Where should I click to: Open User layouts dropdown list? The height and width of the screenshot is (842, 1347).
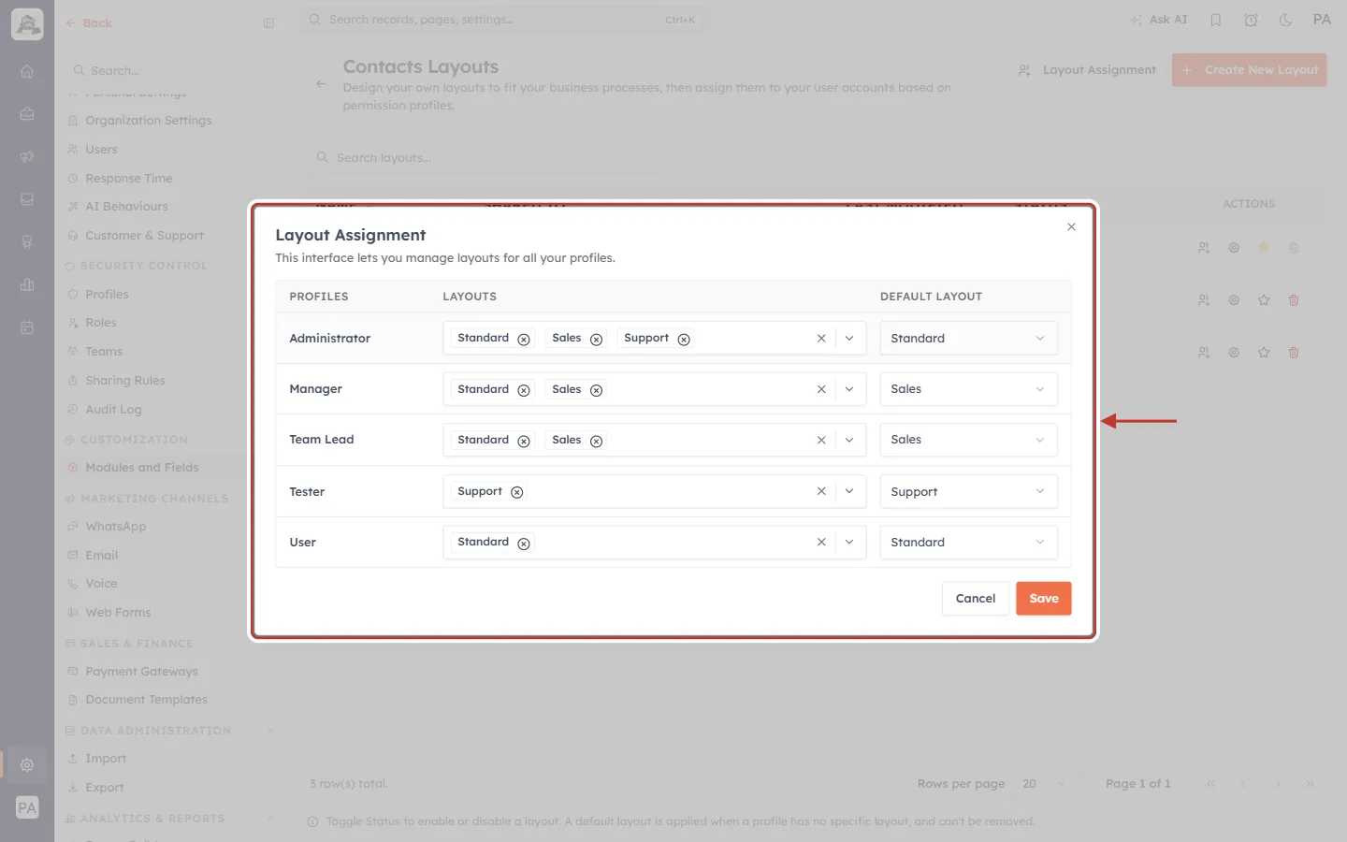(849, 542)
